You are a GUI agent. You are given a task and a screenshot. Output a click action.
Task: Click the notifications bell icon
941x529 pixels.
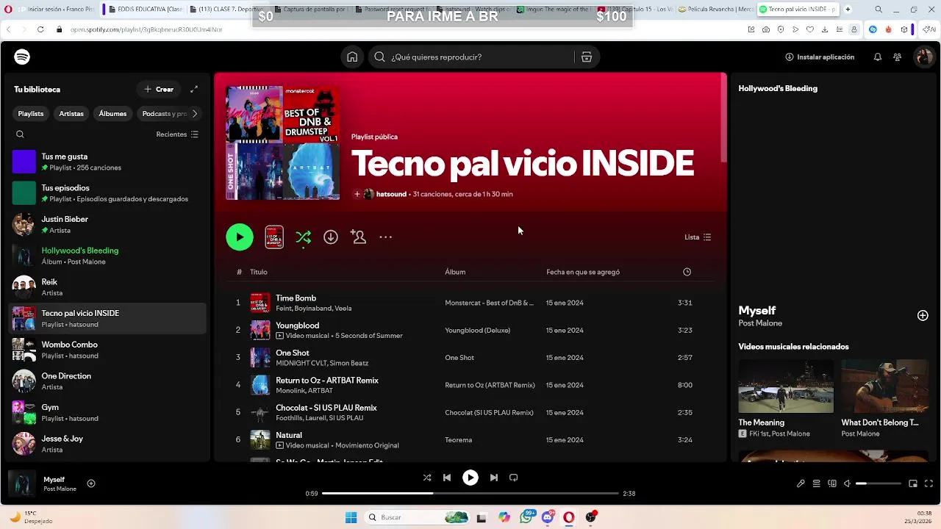tap(877, 57)
